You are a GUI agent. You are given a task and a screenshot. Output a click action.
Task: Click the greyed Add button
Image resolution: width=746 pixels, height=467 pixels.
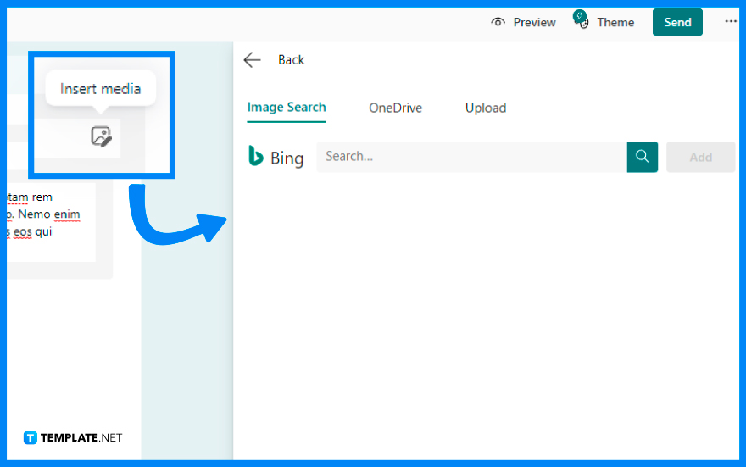(701, 157)
